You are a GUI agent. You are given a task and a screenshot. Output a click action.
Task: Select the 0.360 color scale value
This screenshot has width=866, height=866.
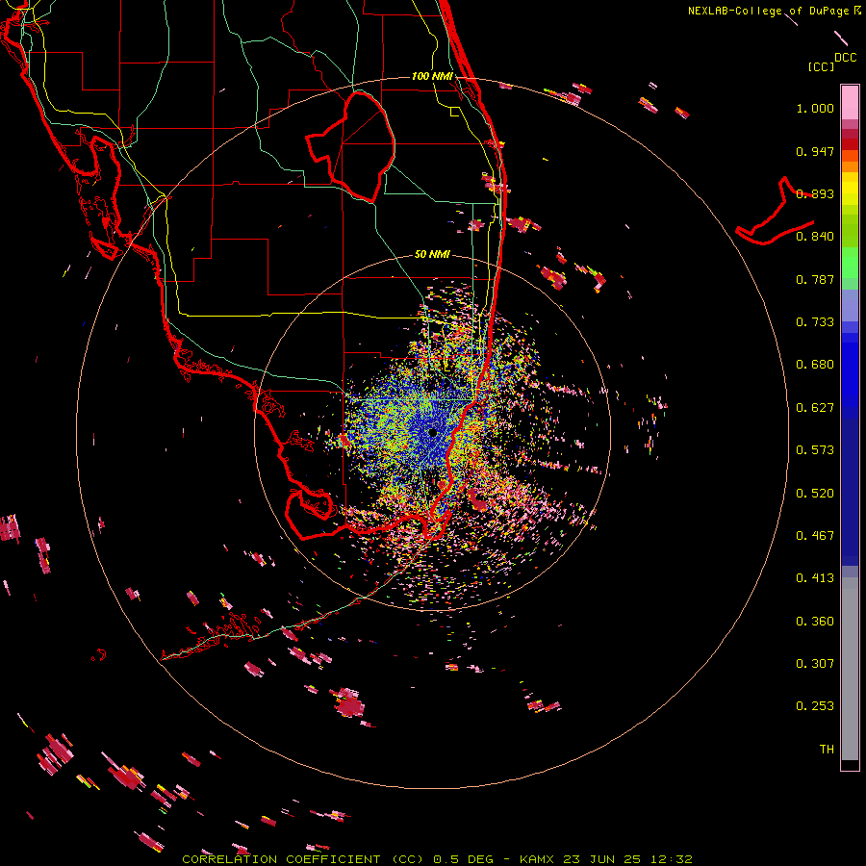pyautogui.click(x=815, y=622)
